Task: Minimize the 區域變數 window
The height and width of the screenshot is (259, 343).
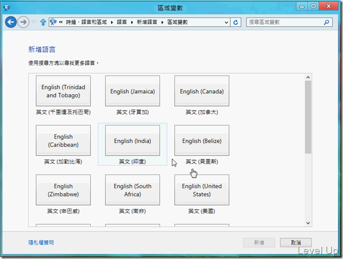Action: point(302,6)
